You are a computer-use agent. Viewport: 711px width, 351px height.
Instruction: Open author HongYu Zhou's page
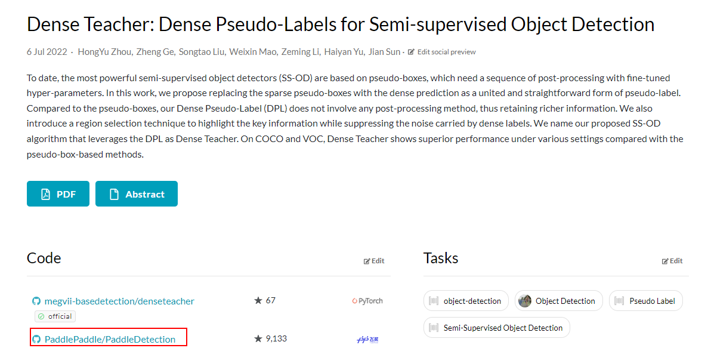pos(105,52)
